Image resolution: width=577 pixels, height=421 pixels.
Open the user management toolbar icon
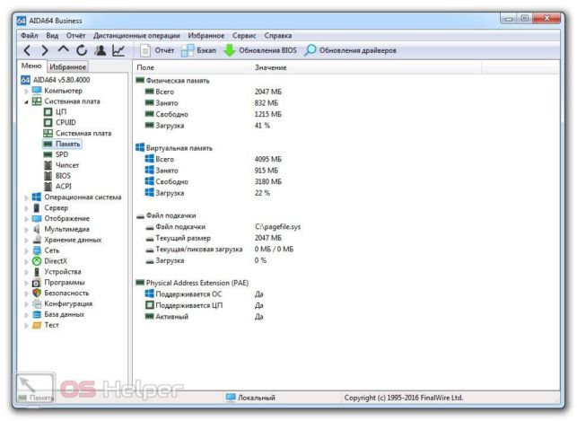pyautogui.click(x=101, y=50)
